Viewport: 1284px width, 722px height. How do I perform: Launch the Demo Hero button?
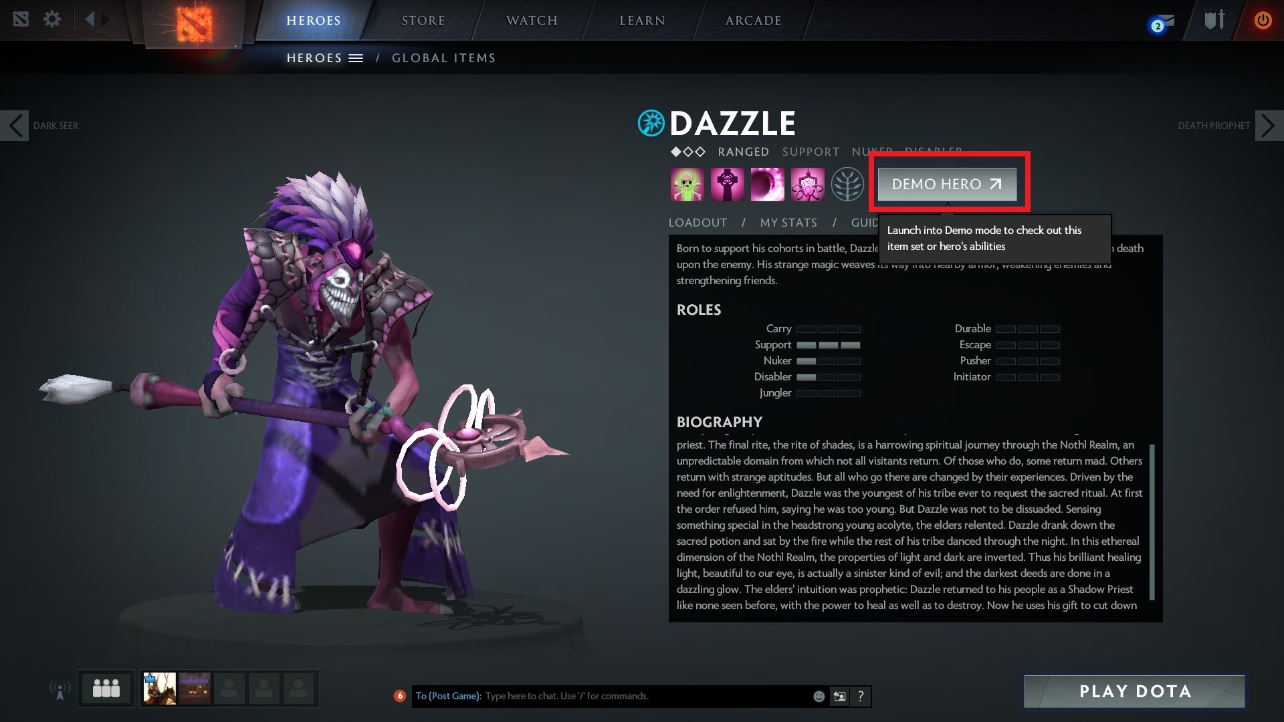(x=947, y=184)
